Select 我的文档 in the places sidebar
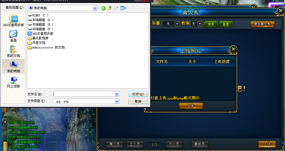Screen dimensions: 285x151 [x=13, y=51]
